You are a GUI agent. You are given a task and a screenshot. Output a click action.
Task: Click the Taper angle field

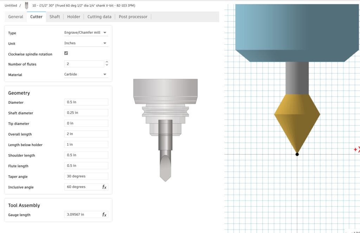click(x=86, y=176)
